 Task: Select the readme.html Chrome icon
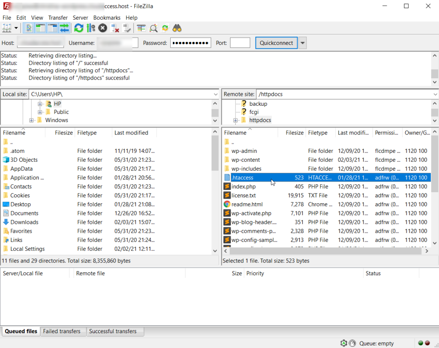click(227, 204)
